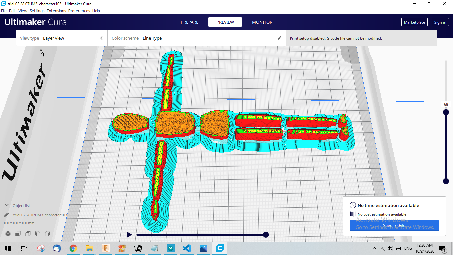The image size is (453, 255).
Task: Open Snipping Tool from taskbar
Action: coord(41,248)
